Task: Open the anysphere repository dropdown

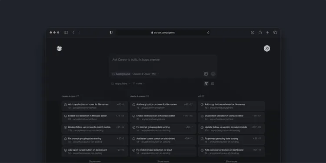Action: coord(121,83)
